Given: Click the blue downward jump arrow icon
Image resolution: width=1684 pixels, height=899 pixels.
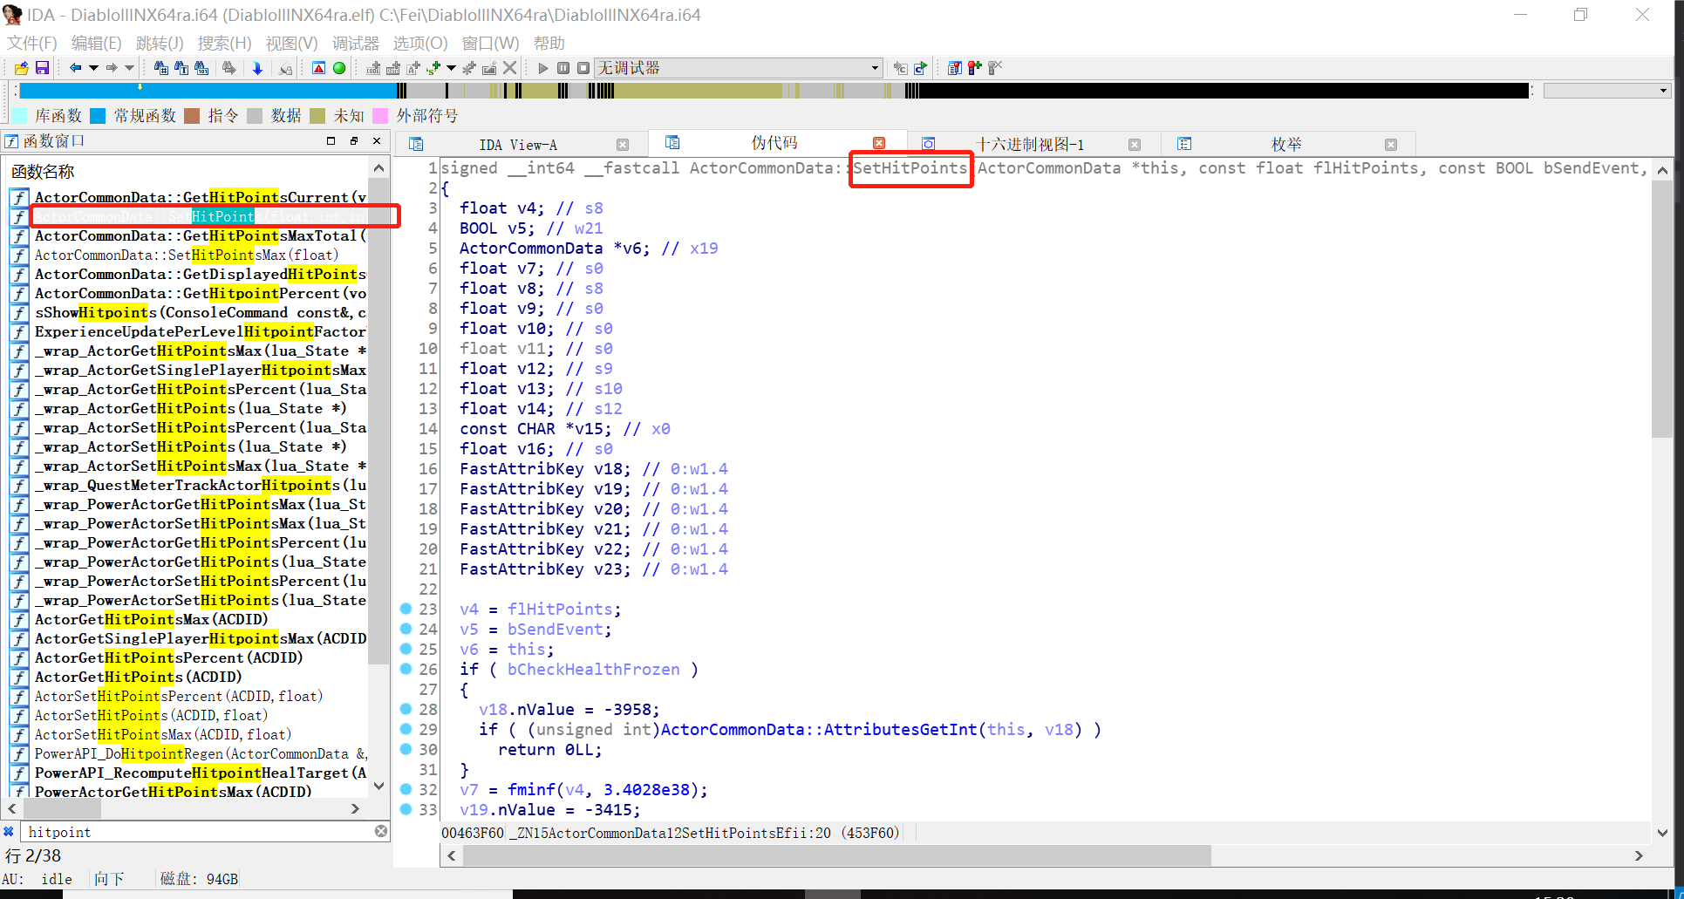Looking at the screenshot, I should point(257,68).
